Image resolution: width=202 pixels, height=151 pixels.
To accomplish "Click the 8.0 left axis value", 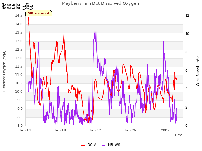I will tap(20, 126).
